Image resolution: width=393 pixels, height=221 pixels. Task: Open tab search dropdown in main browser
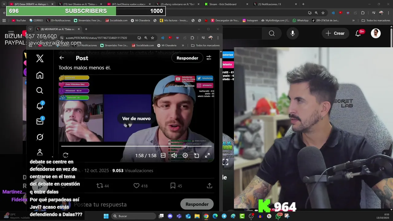point(4,4)
